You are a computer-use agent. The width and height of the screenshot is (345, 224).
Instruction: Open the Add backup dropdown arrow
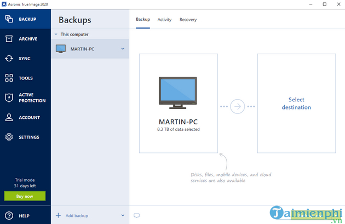pos(123,215)
